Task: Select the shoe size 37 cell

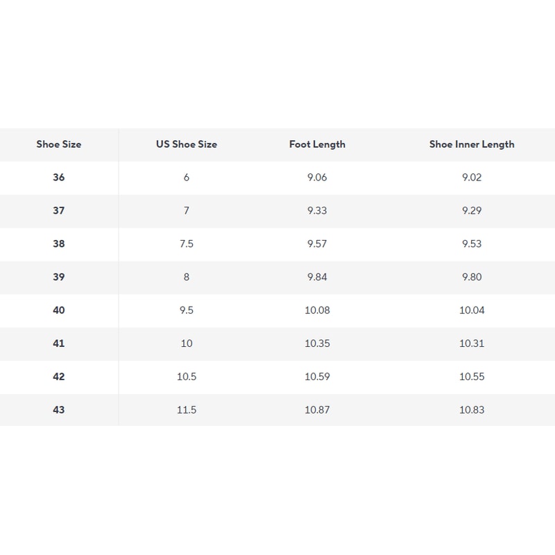Action: tap(59, 211)
